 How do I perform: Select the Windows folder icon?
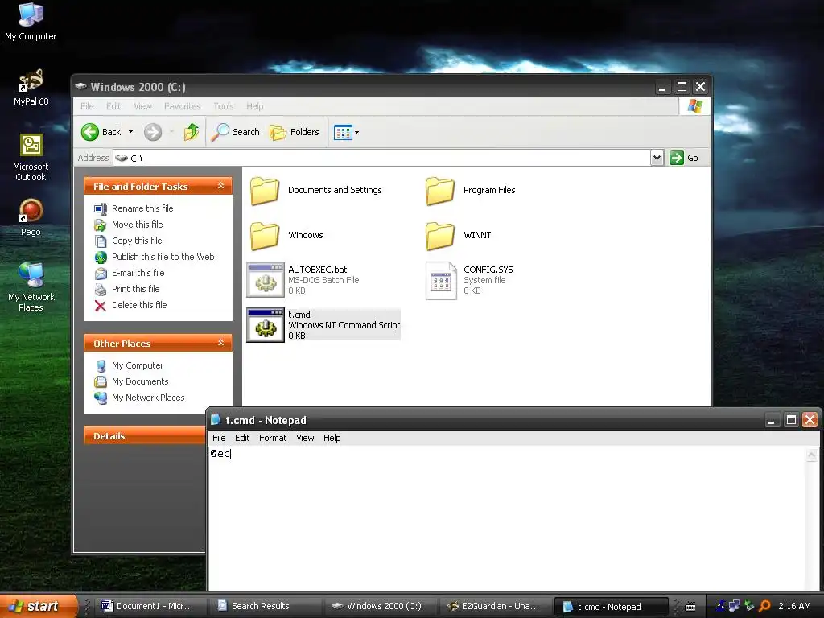[265, 236]
